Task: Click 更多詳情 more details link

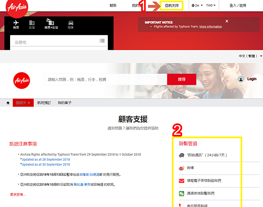Action: pos(18,194)
